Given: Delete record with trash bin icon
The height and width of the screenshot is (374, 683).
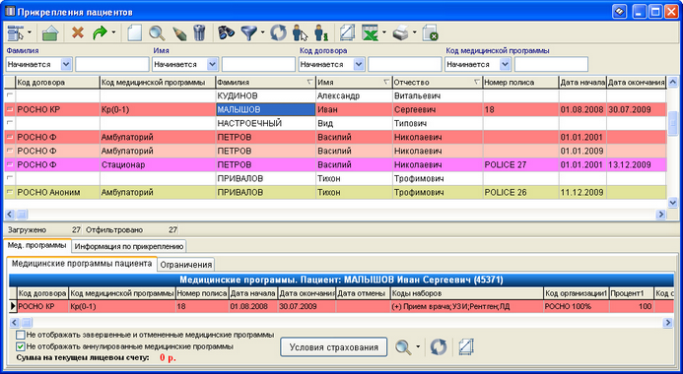Looking at the screenshot, I should [199, 33].
